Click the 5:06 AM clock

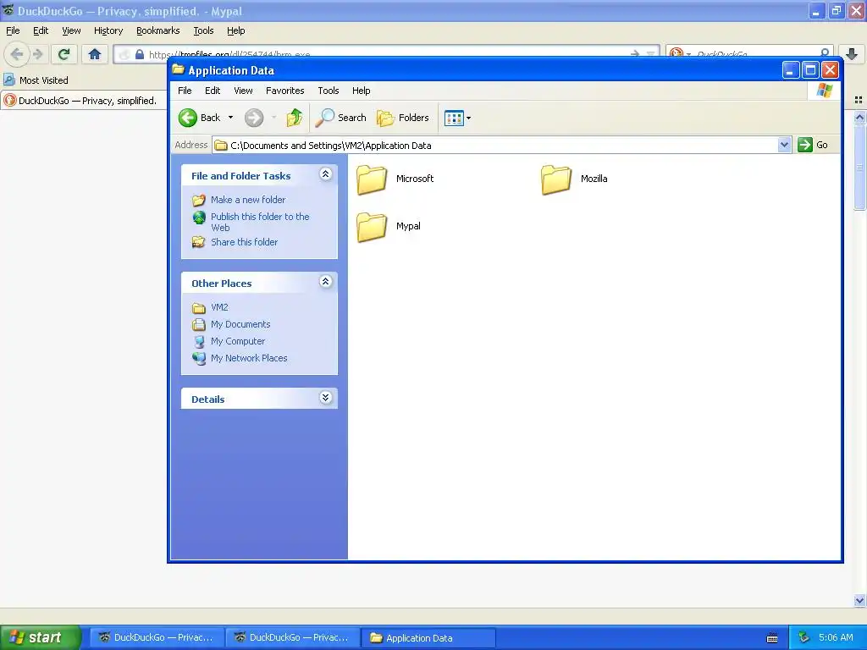pyautogui.click(x=836, y=638)
